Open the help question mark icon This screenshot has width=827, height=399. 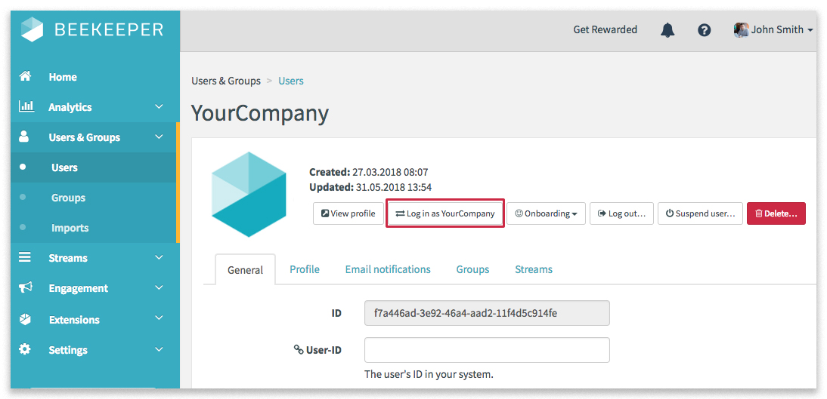pyautogui.click(x=704, y=30)
